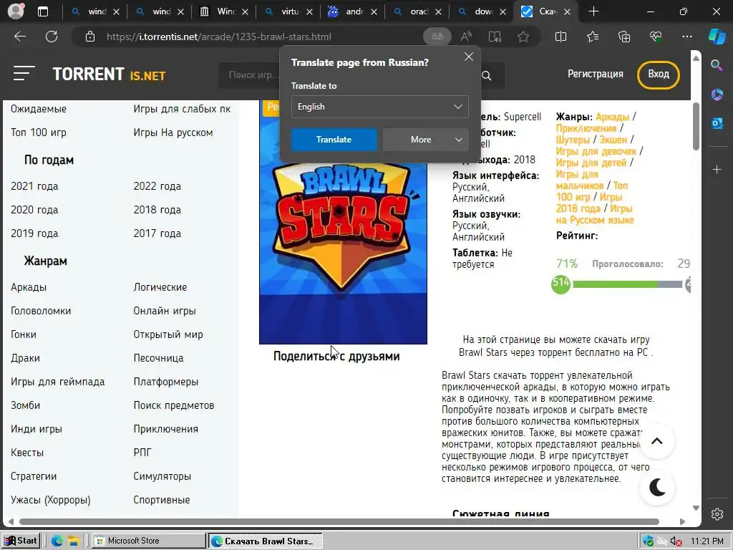The image size is (733, 550).
Task: Click the green 514 upvote circle
Action: 561,284
